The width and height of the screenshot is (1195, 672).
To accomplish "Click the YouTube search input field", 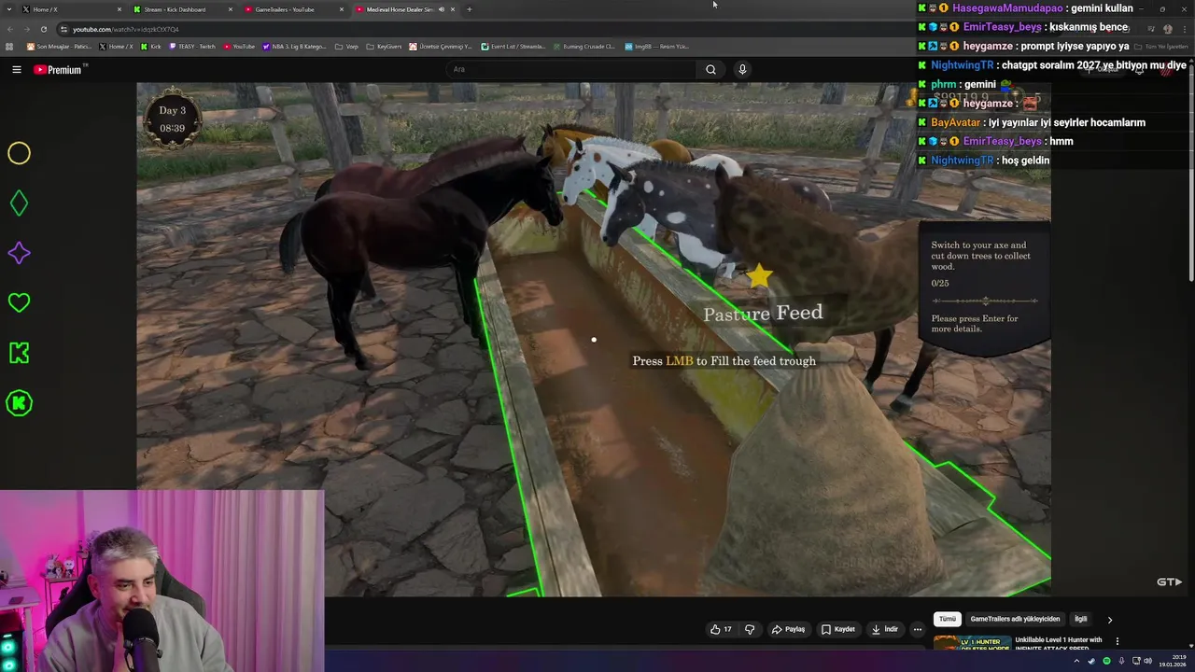I will [x=569, y=69].
